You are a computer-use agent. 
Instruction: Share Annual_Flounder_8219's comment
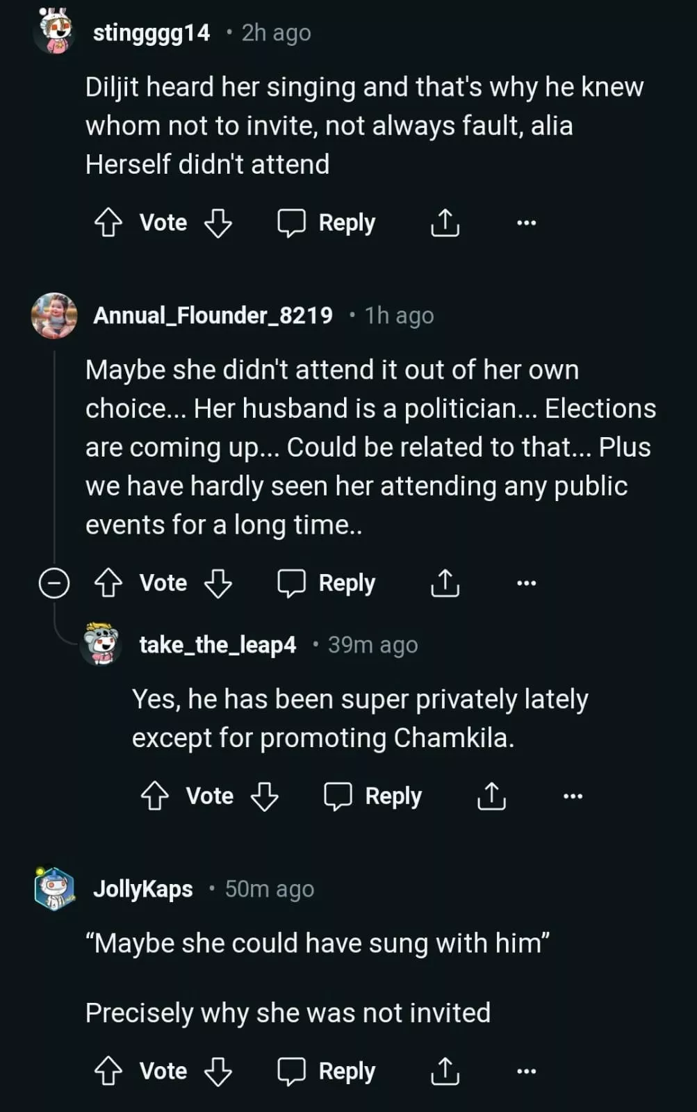pos(445,583)
